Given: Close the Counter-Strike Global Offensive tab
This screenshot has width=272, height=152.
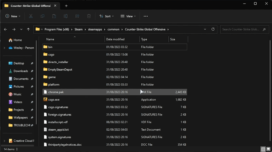Looking at the screenshot, I should pyautogui.click(x=55, y=6).
